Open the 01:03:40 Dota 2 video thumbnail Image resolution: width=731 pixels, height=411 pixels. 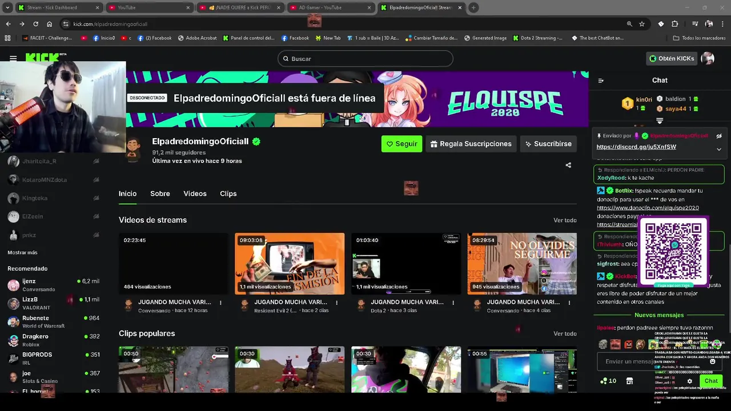[x=405, y=264]
